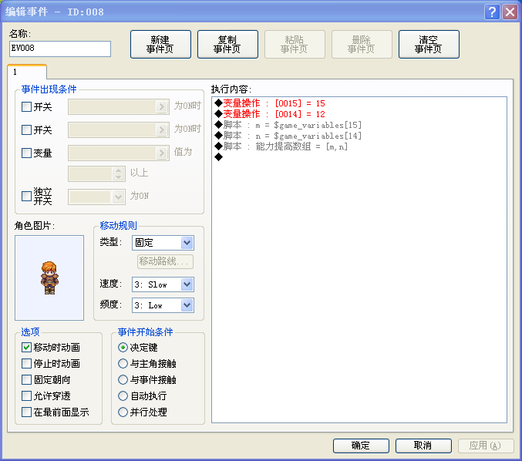522x461 pixels.
Task: Select event page tab 1
Action: 27,72
